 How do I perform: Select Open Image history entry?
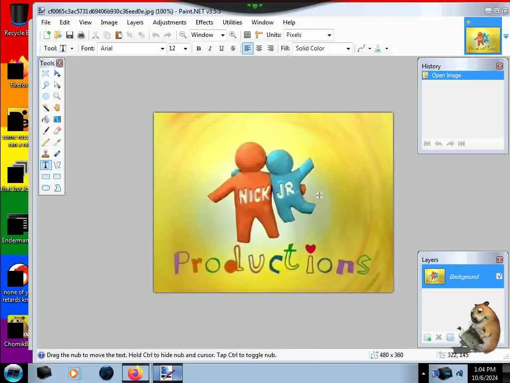[x=463, y=75]
